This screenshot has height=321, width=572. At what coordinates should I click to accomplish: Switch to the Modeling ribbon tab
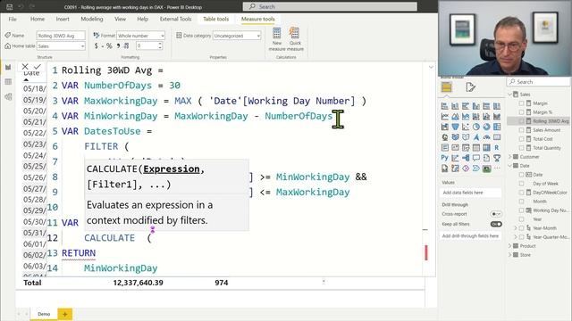pyautogui.click(x=92, y=19)
